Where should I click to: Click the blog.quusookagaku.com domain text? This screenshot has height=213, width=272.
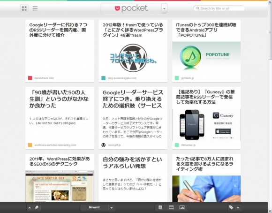(122, 78)
